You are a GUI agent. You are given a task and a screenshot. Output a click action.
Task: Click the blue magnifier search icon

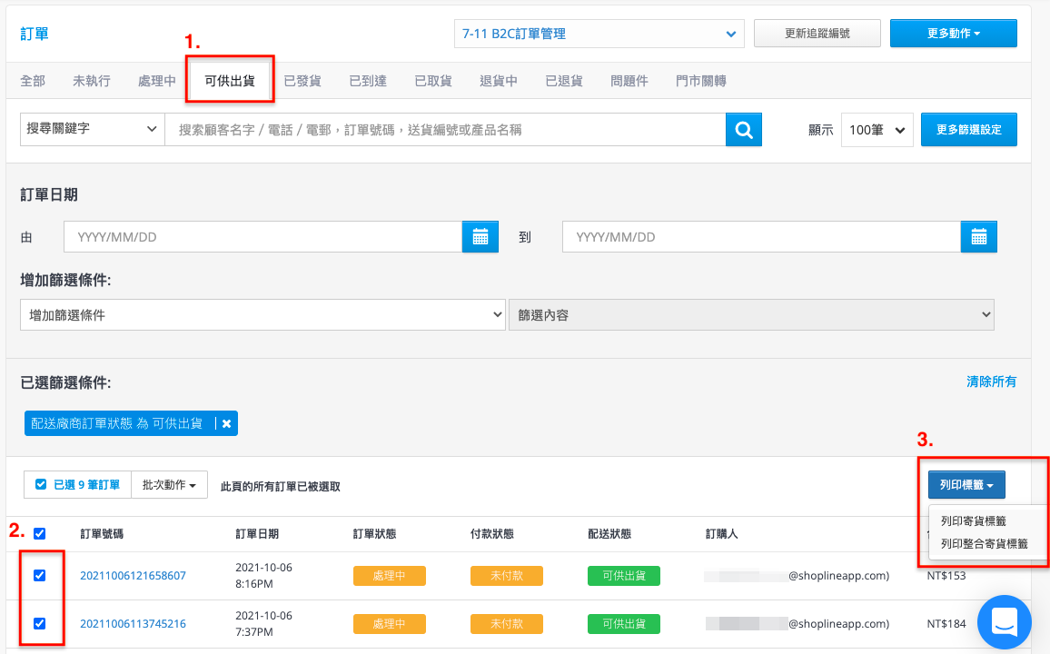pos(743,130)
